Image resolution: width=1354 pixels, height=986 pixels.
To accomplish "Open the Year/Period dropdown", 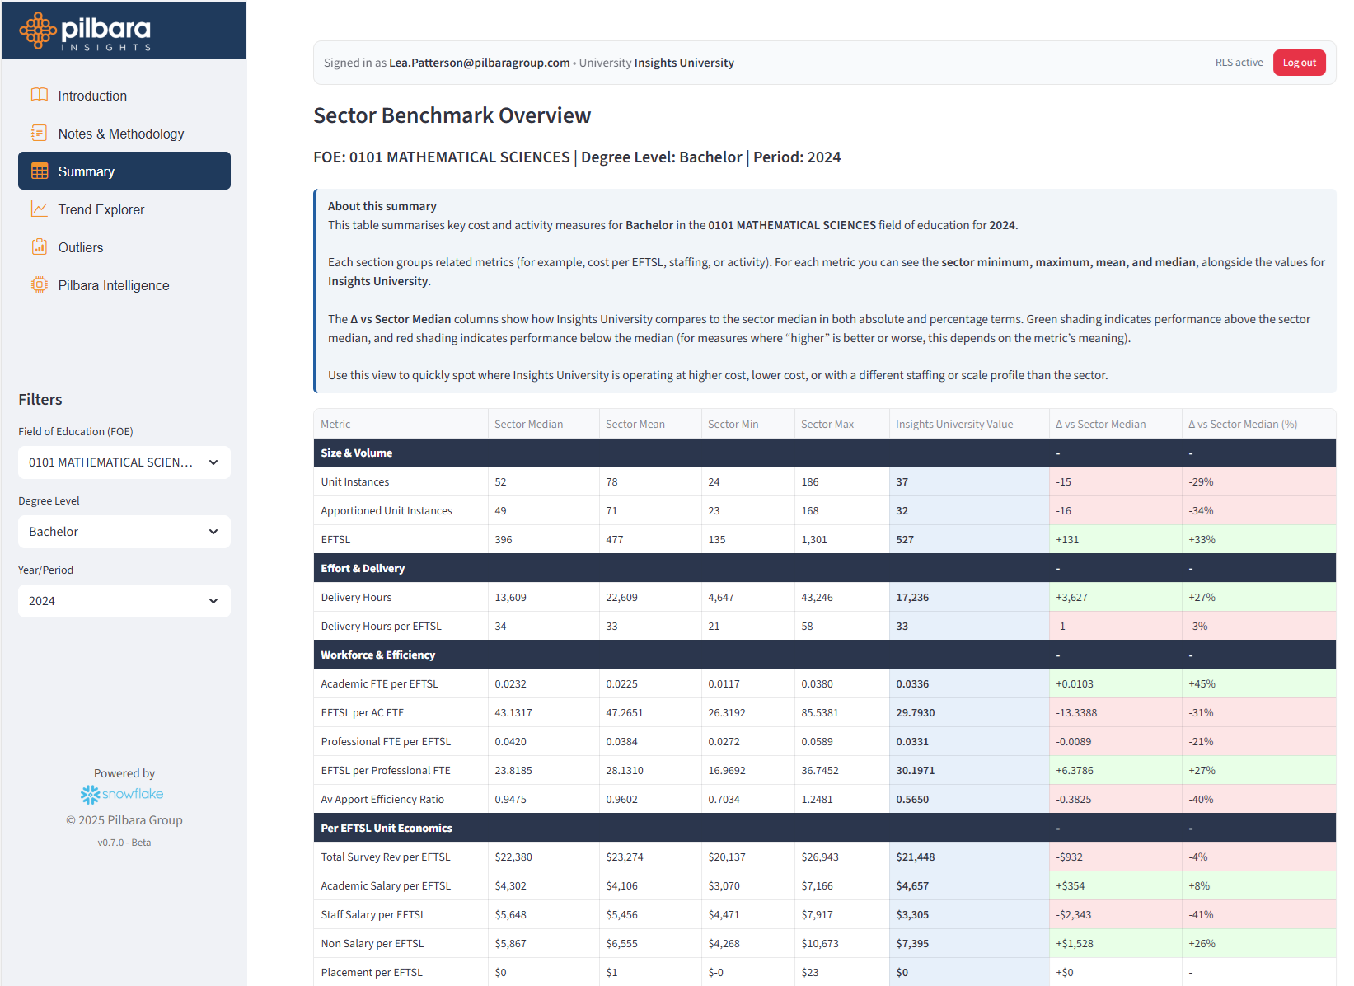I will 124,601.
